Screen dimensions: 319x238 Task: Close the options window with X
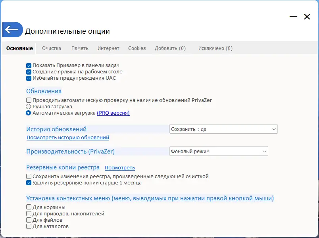307,17
